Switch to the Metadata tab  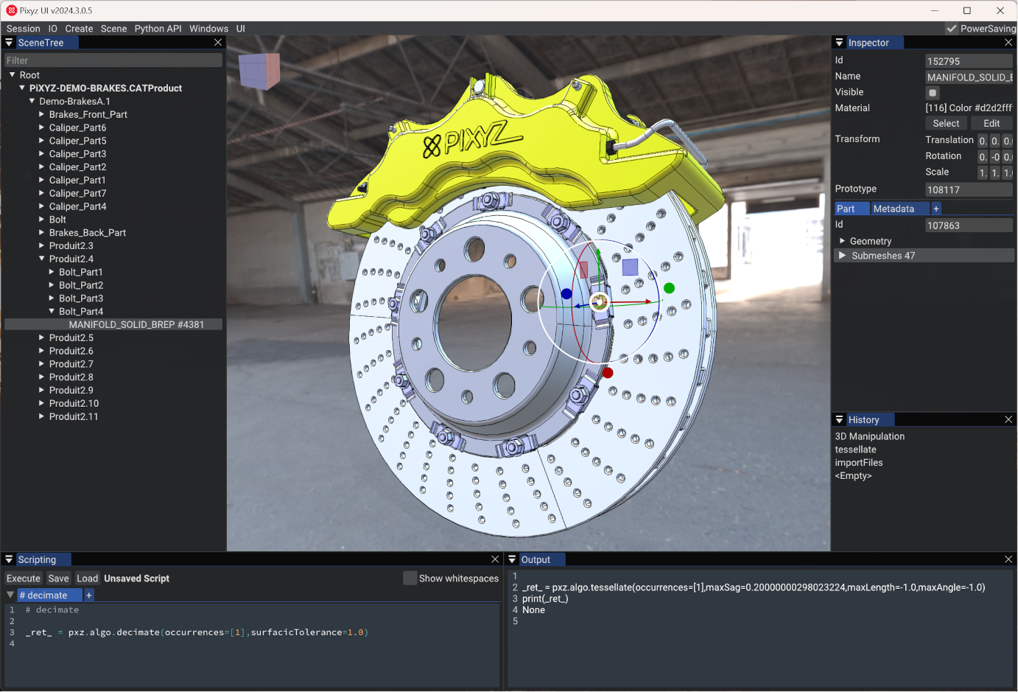894,209
